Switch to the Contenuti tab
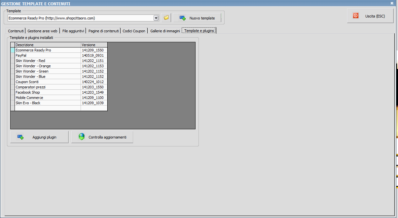The width and height of the screenshot is (398, 218). [x=16, y=31]
